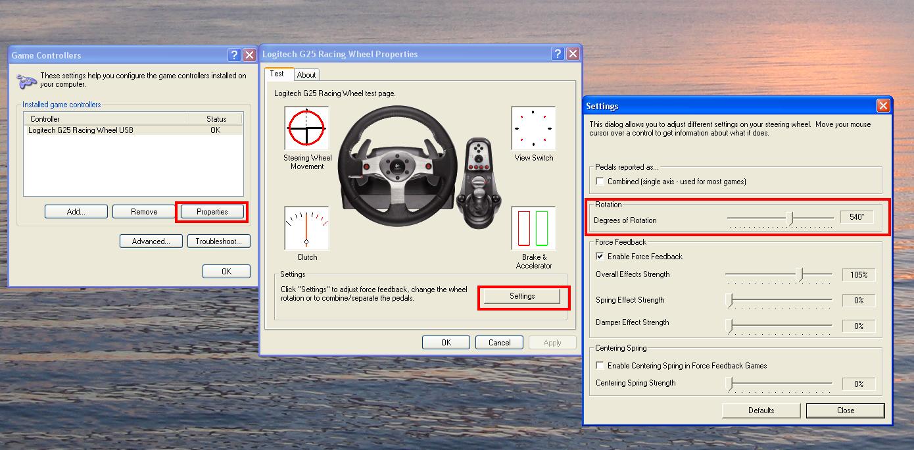Click the Damper Effect Strength slider

(779, 326)
